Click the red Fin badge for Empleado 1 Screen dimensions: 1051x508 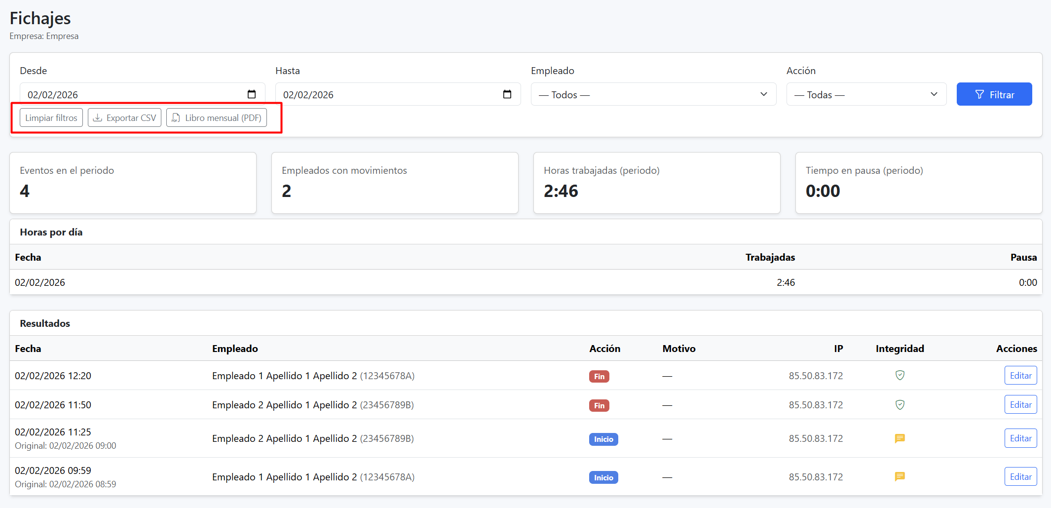[599, 377]
